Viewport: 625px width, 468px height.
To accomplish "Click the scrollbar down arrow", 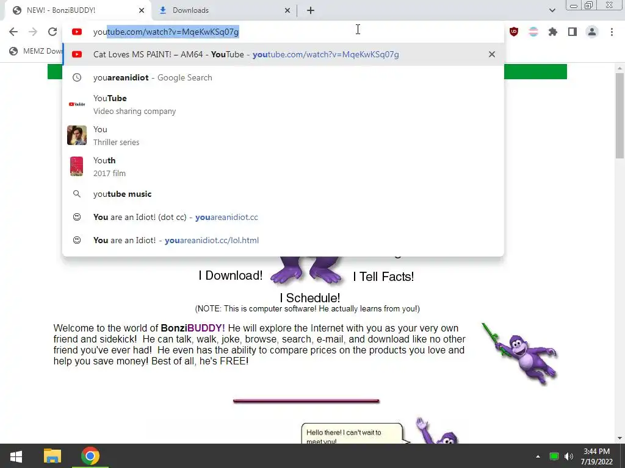I will click(620, 438).
